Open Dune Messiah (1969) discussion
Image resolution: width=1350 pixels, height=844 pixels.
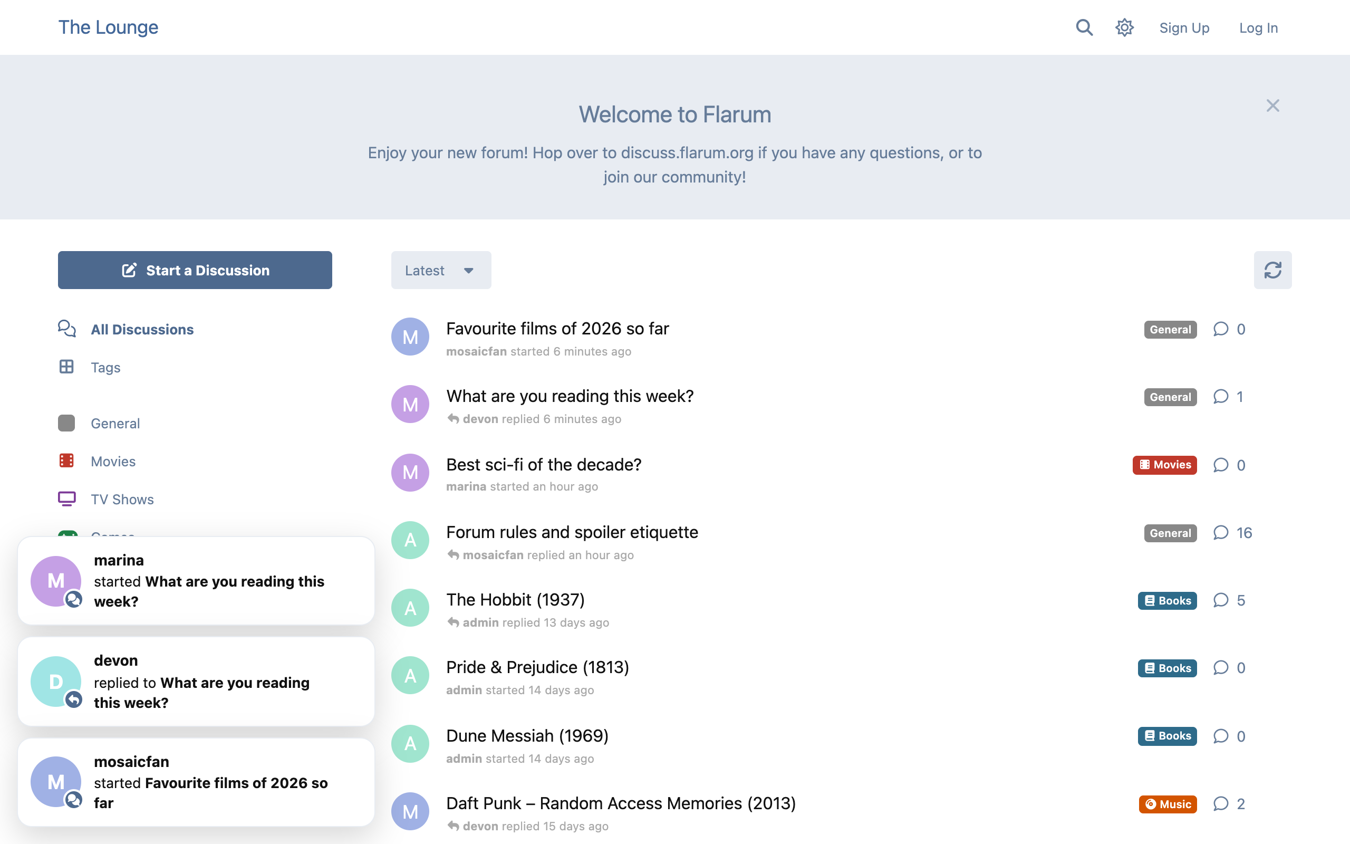(x=527, y=736)
